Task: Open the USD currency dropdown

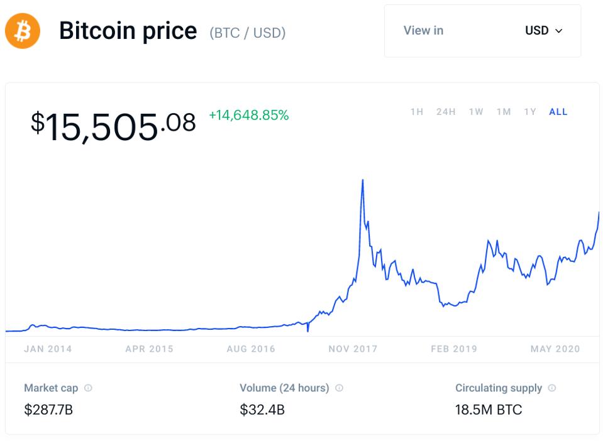Action: (x=543, y=30)
